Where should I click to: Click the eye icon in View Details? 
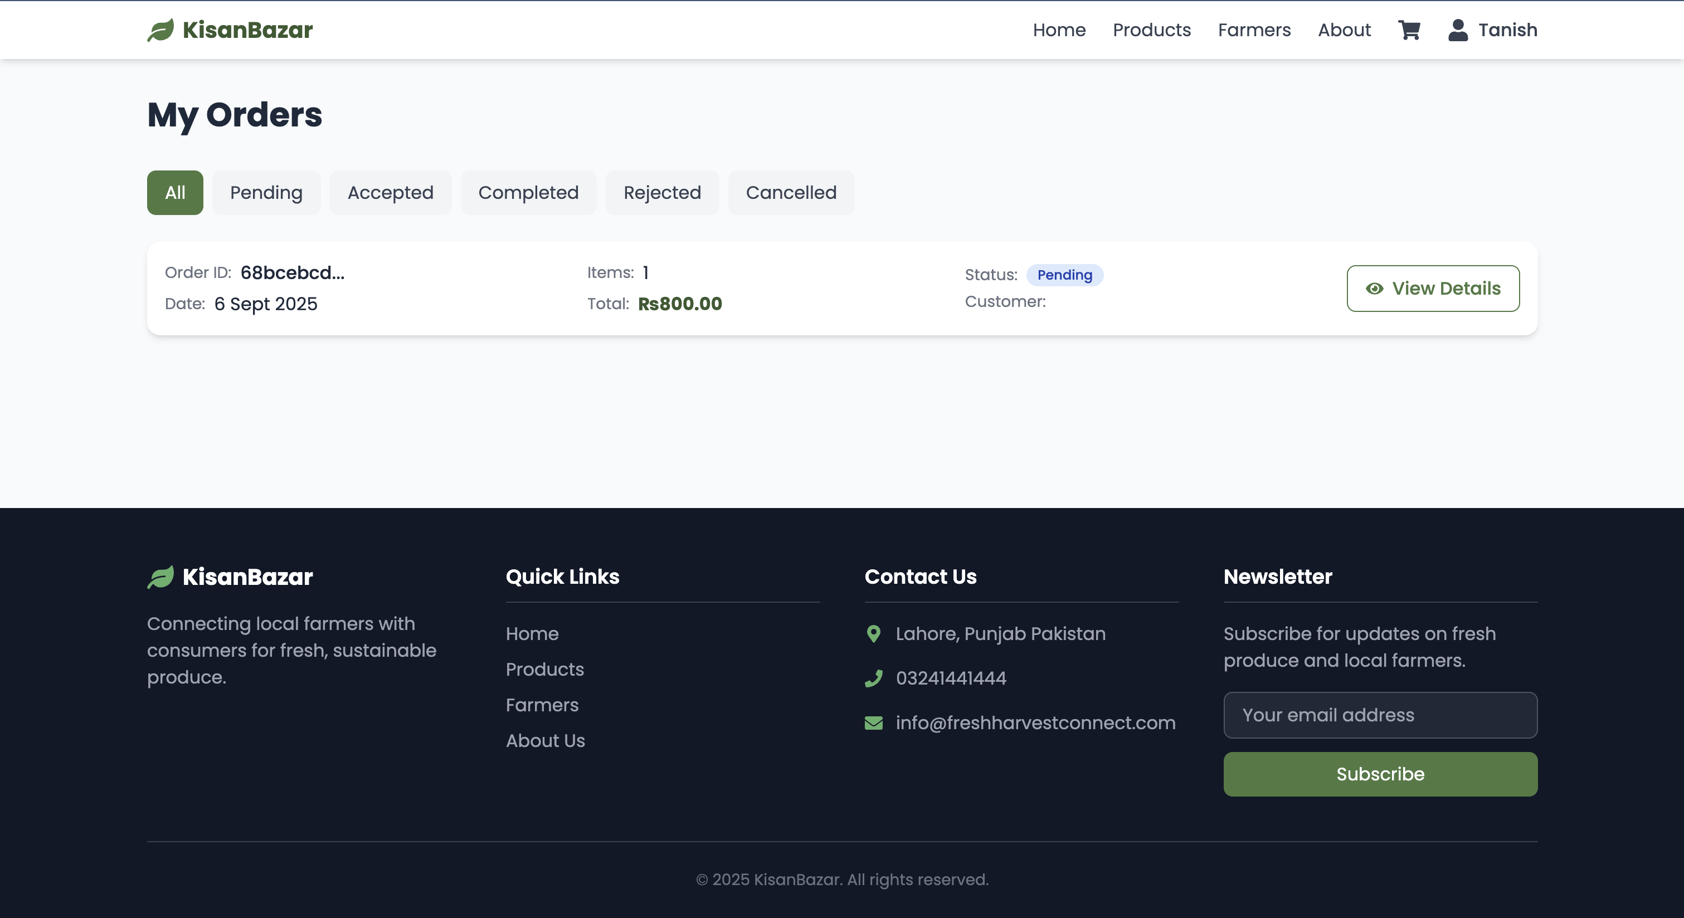click(1374, 288)
